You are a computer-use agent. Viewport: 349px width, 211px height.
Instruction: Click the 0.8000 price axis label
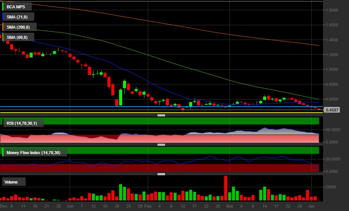coord(332,84)
